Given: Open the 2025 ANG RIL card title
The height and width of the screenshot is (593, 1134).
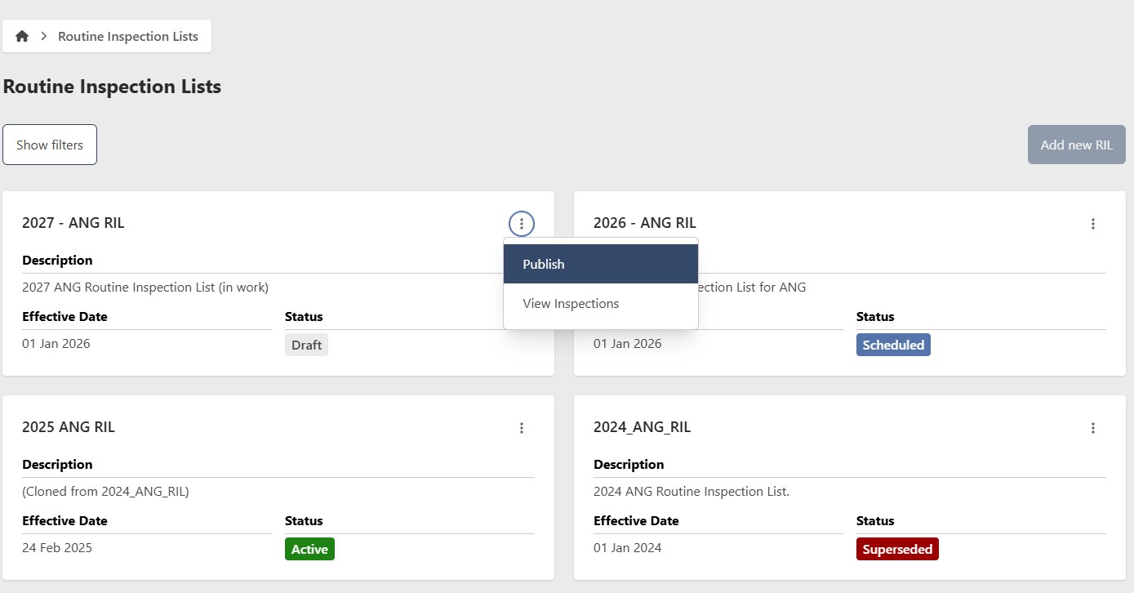Looking at the screenshot, I should click(x=69, y=427).
